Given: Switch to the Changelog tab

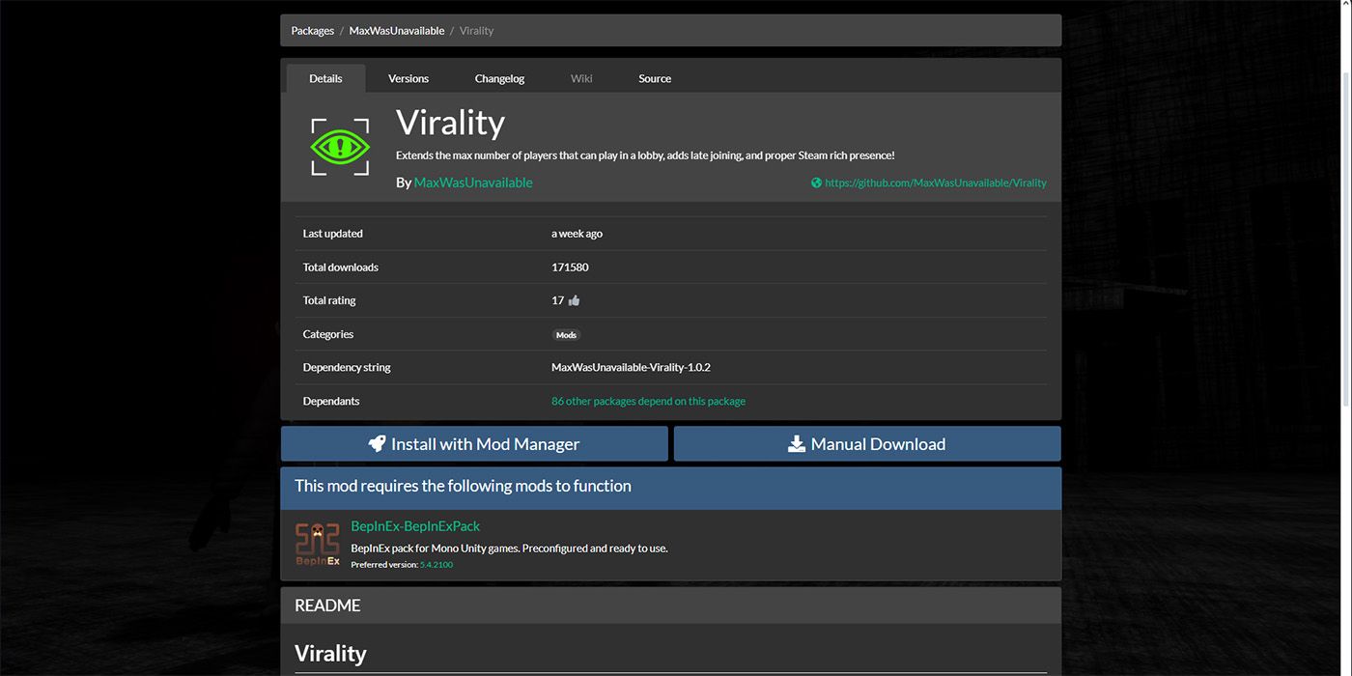Looking at the screenshot, I should point(499,78).
